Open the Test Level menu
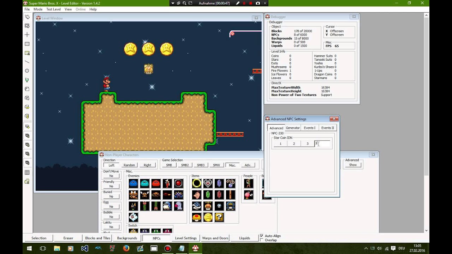Viewport: 452px width, 254px height. tap(53, 9)
